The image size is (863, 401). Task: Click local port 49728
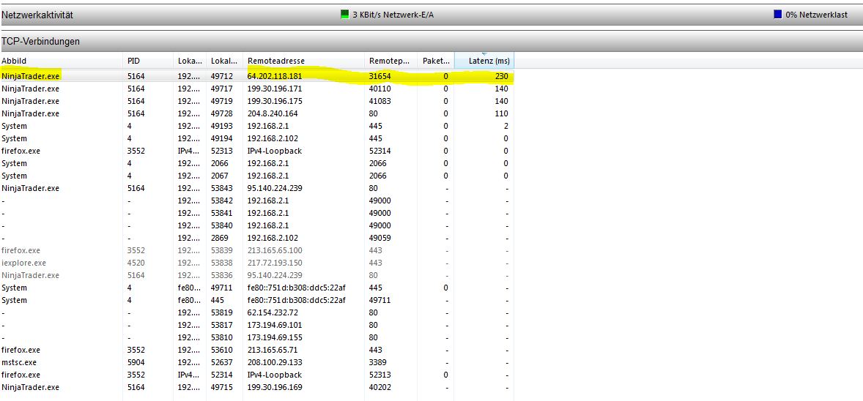(222, 113)
